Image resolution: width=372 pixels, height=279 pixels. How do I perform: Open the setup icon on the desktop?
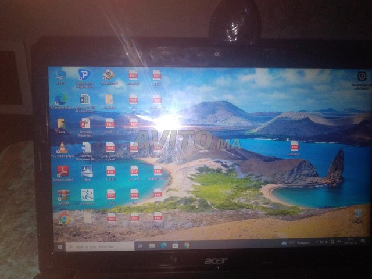point(87,172)
